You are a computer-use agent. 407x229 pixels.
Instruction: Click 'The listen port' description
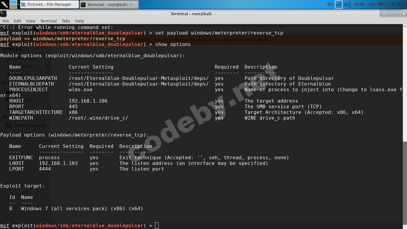142,169
